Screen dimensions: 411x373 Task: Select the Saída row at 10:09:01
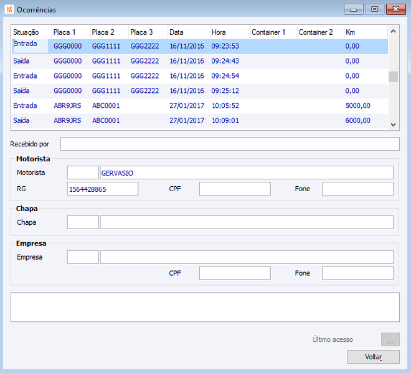point(200,121)
